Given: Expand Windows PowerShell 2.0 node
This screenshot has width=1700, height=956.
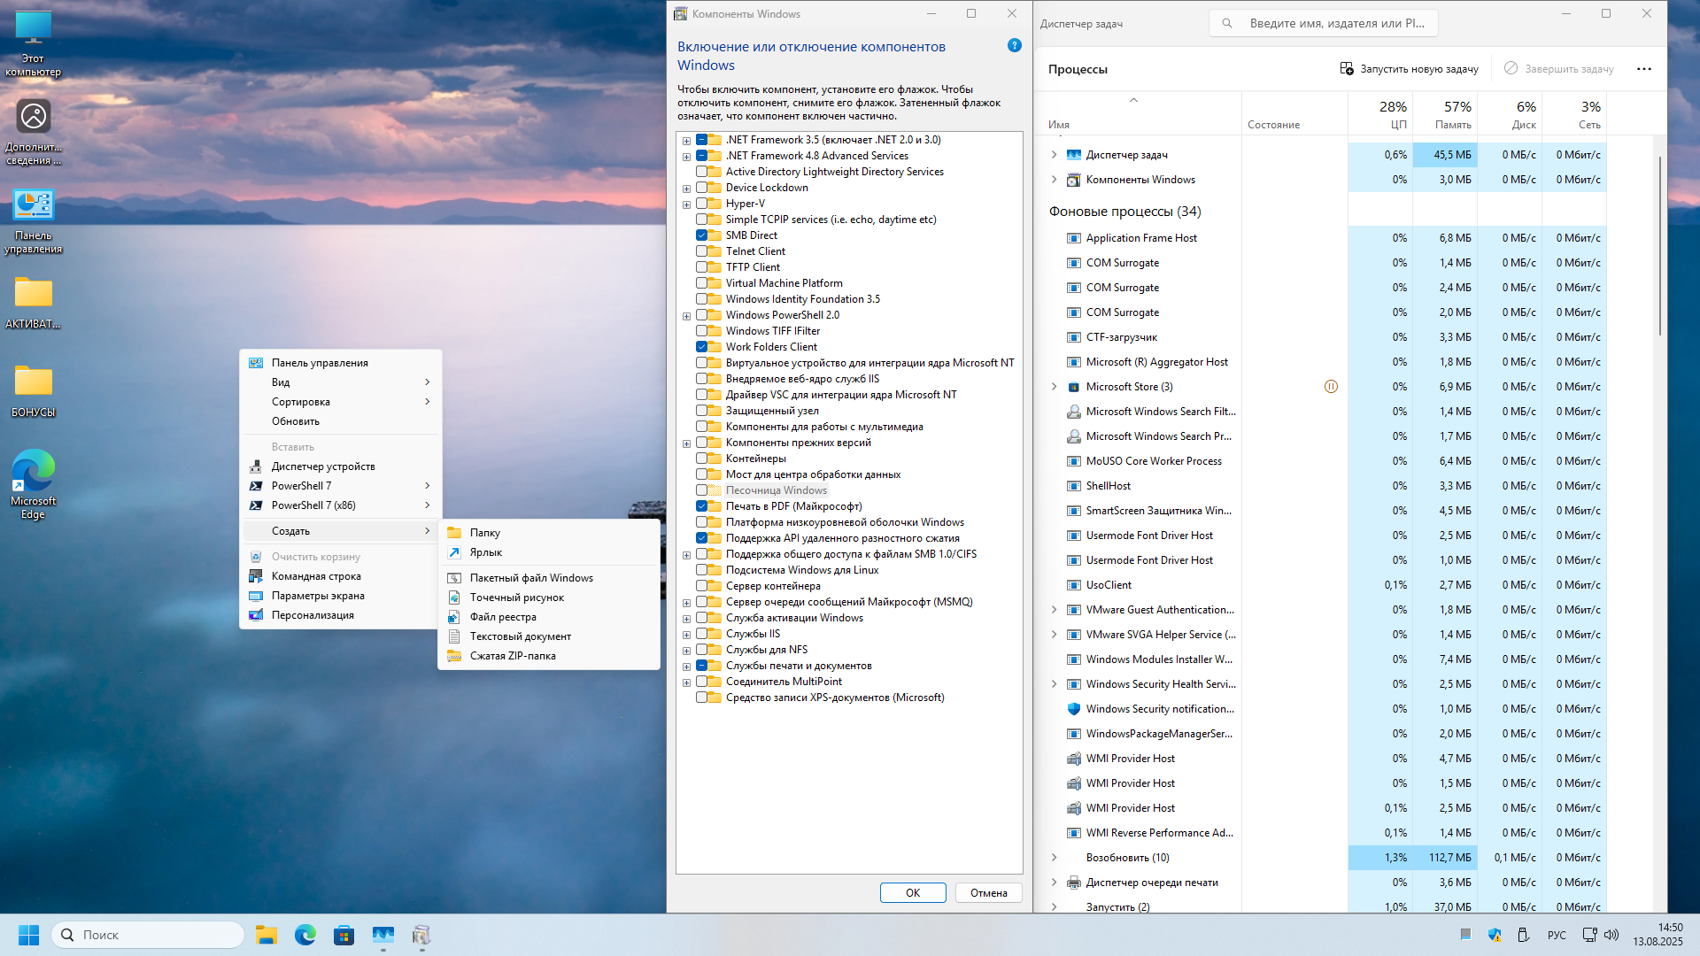Looking at the screenshot, I should 686,316.
